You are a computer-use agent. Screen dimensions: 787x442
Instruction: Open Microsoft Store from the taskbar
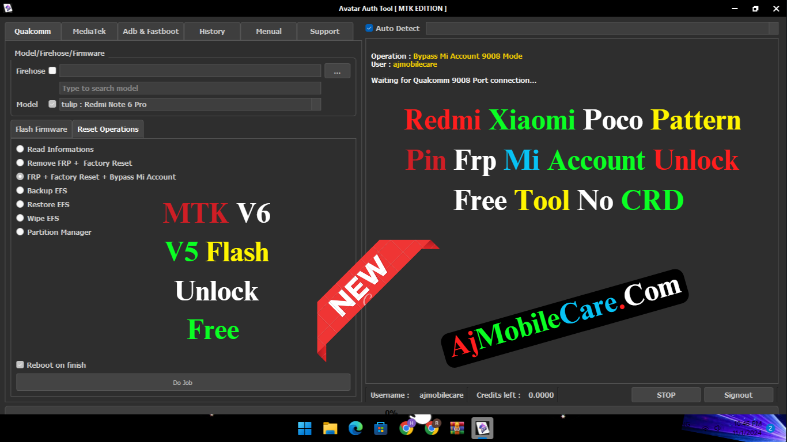point(380,428)
